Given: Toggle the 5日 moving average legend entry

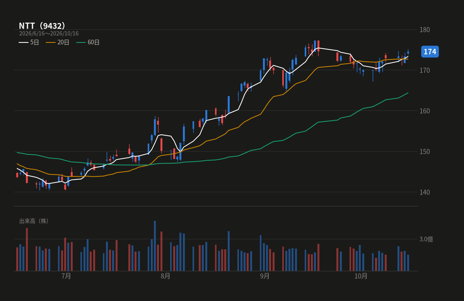Looking at the screenshot, I should click(x=29, y=42).
